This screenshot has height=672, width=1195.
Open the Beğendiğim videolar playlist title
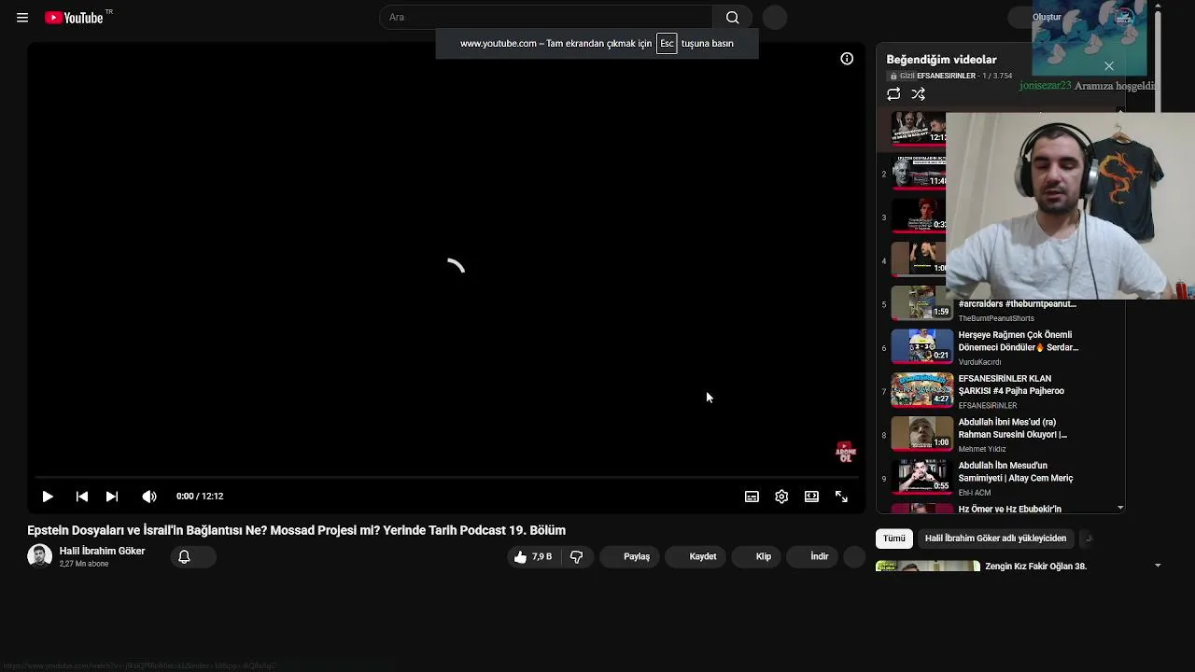[941, 59]
